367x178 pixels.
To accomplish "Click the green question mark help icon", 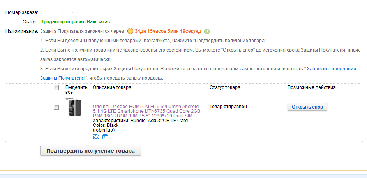I will tap(207, 32).
